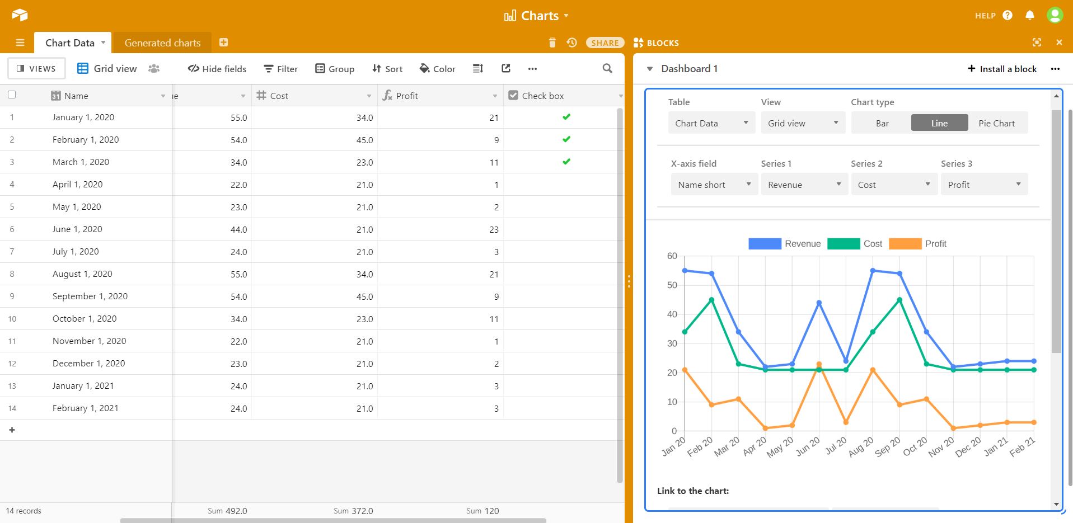Open the row height icon
The width and height of the screenshot is (1073, 523).
coord(477,68)
